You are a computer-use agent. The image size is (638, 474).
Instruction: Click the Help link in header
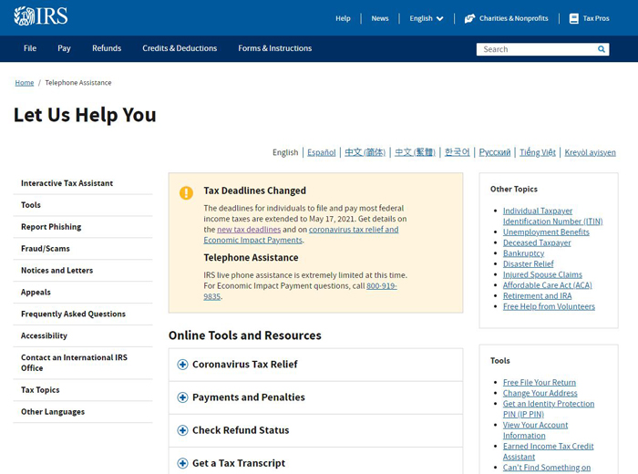point(343,18)
